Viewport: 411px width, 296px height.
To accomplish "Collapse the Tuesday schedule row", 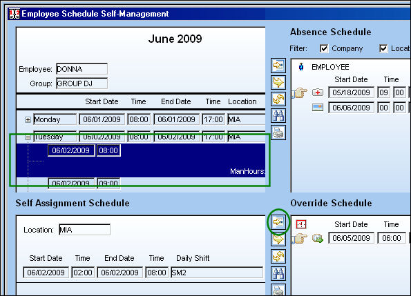I will click(x=28, y=137).
